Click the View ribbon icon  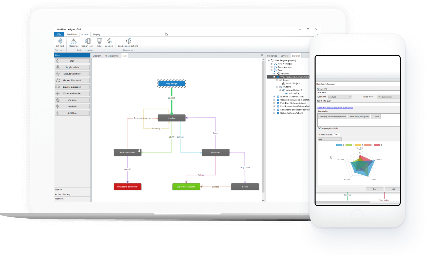click(99, 41)
